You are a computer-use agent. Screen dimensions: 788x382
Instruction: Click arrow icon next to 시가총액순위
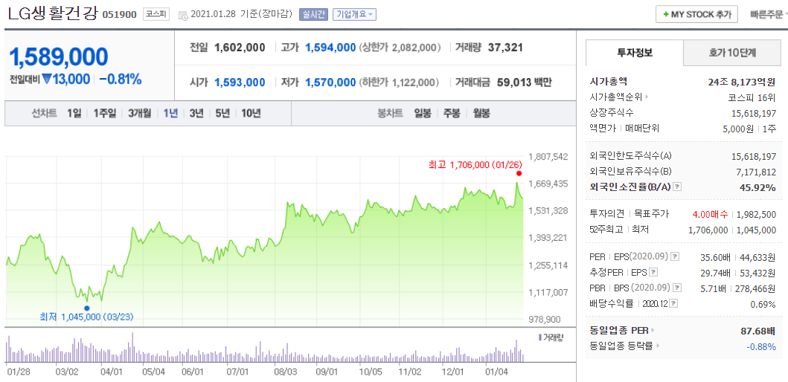coord(647,97)
